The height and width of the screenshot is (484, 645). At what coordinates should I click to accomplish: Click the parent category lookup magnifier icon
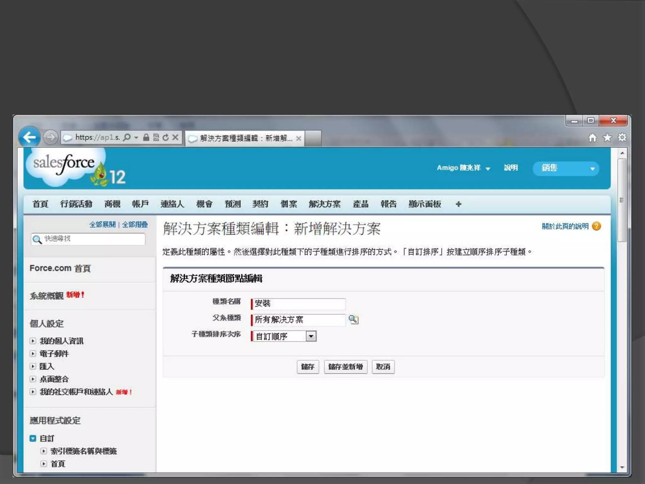click(x=353, y=320)
